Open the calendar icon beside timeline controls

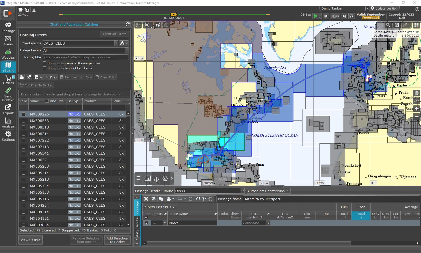[x=351, y=16]
